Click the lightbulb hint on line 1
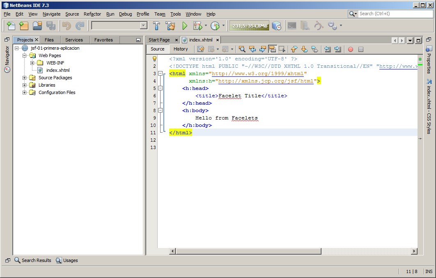Viewport: 436px width, 278px height. click(155, 59)
